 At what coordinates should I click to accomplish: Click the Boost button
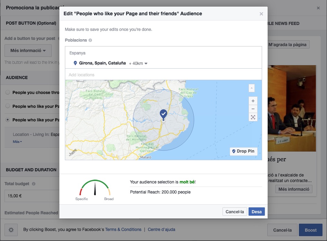(x=311, y=230)
